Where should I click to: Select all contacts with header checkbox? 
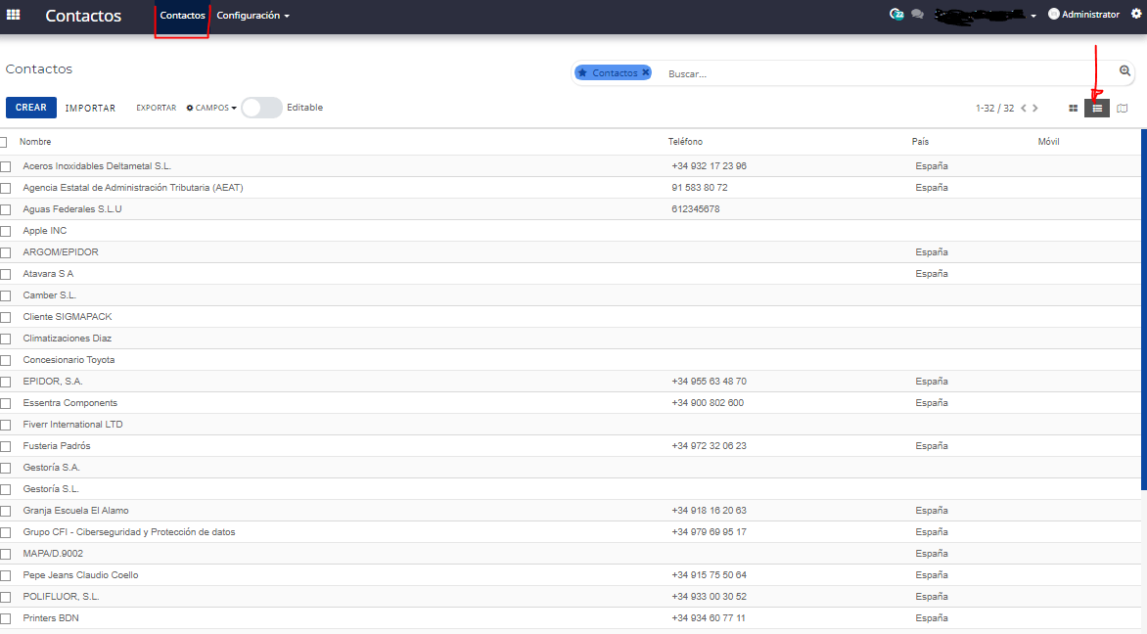tap(4, 142)
